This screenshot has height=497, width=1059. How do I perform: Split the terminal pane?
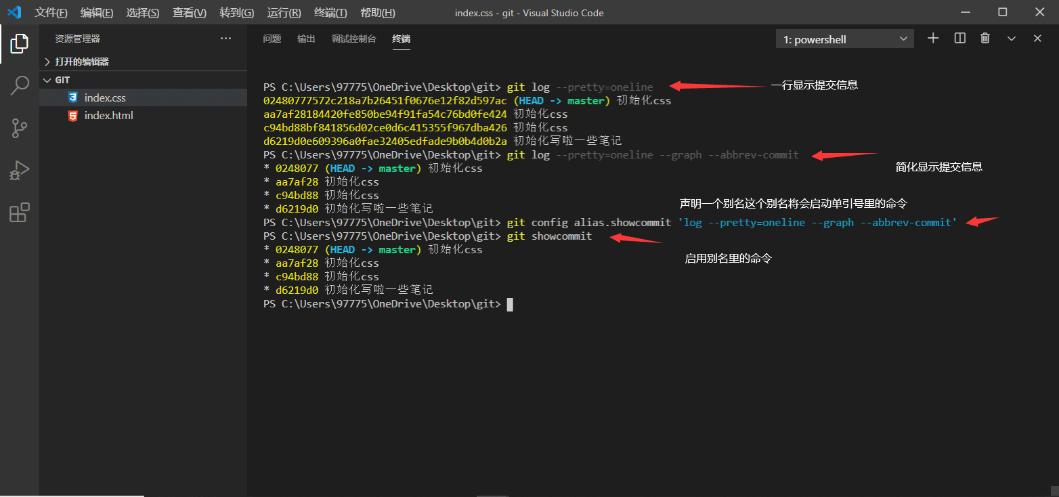click(x=959, y=39)
